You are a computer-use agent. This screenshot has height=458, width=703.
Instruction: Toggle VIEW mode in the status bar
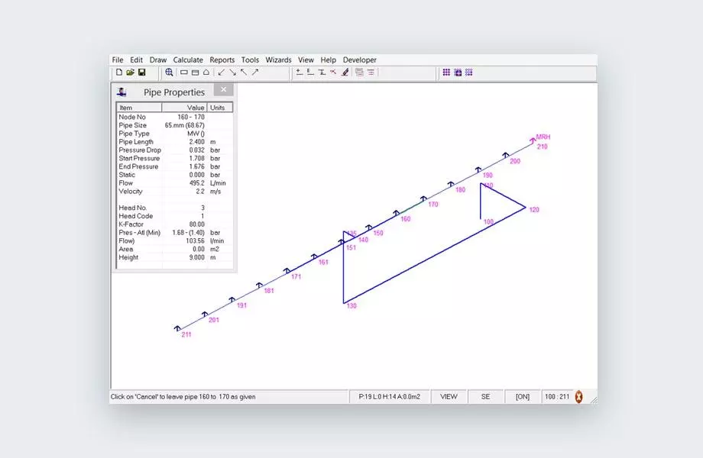(x=449, y=396)
